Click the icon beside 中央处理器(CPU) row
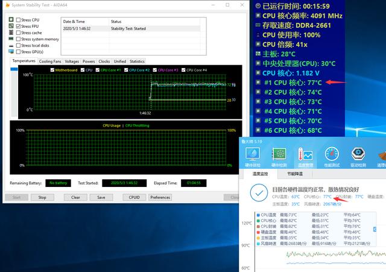 [258, 63]
